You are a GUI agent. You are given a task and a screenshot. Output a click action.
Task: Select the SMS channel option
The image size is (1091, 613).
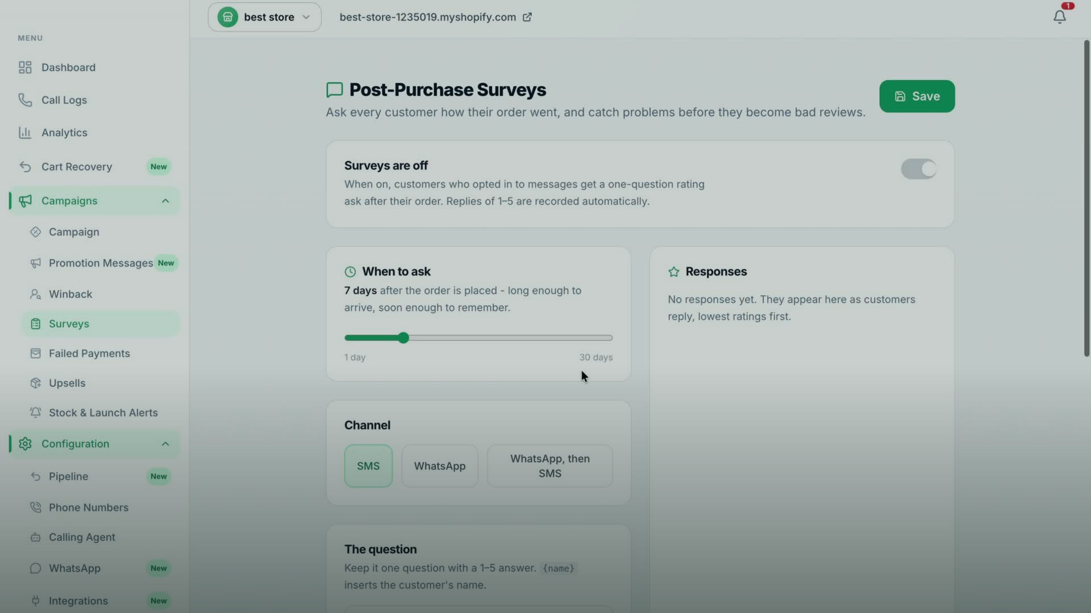368,466
